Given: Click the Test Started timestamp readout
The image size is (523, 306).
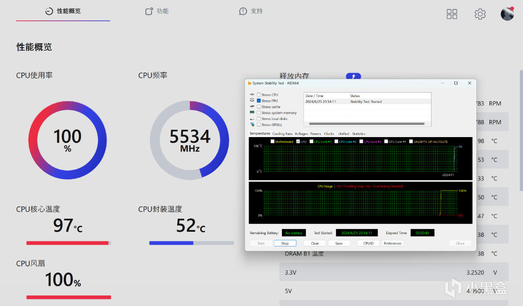Looking at the screenshot, I should coord(357,233).
